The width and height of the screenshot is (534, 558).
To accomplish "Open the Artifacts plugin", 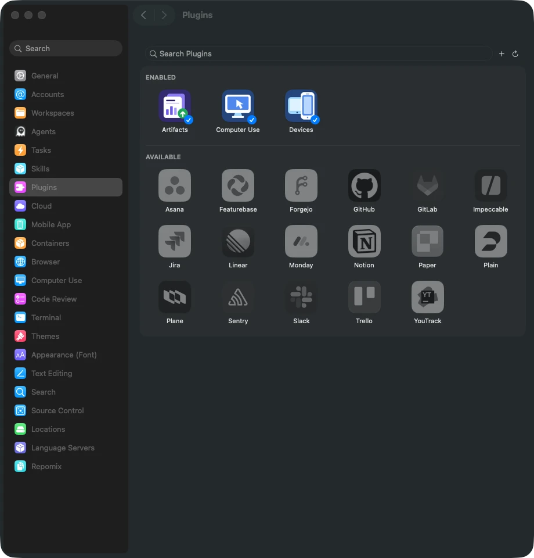I will click(x=175, y=106).
